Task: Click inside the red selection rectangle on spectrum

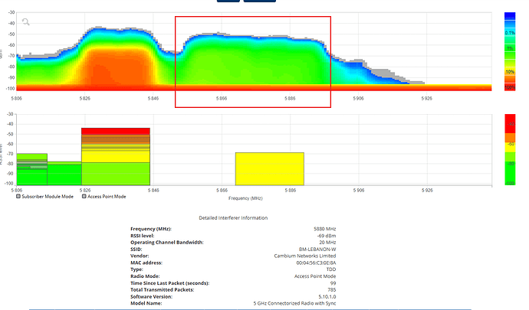Action: (x=253, y=61)
